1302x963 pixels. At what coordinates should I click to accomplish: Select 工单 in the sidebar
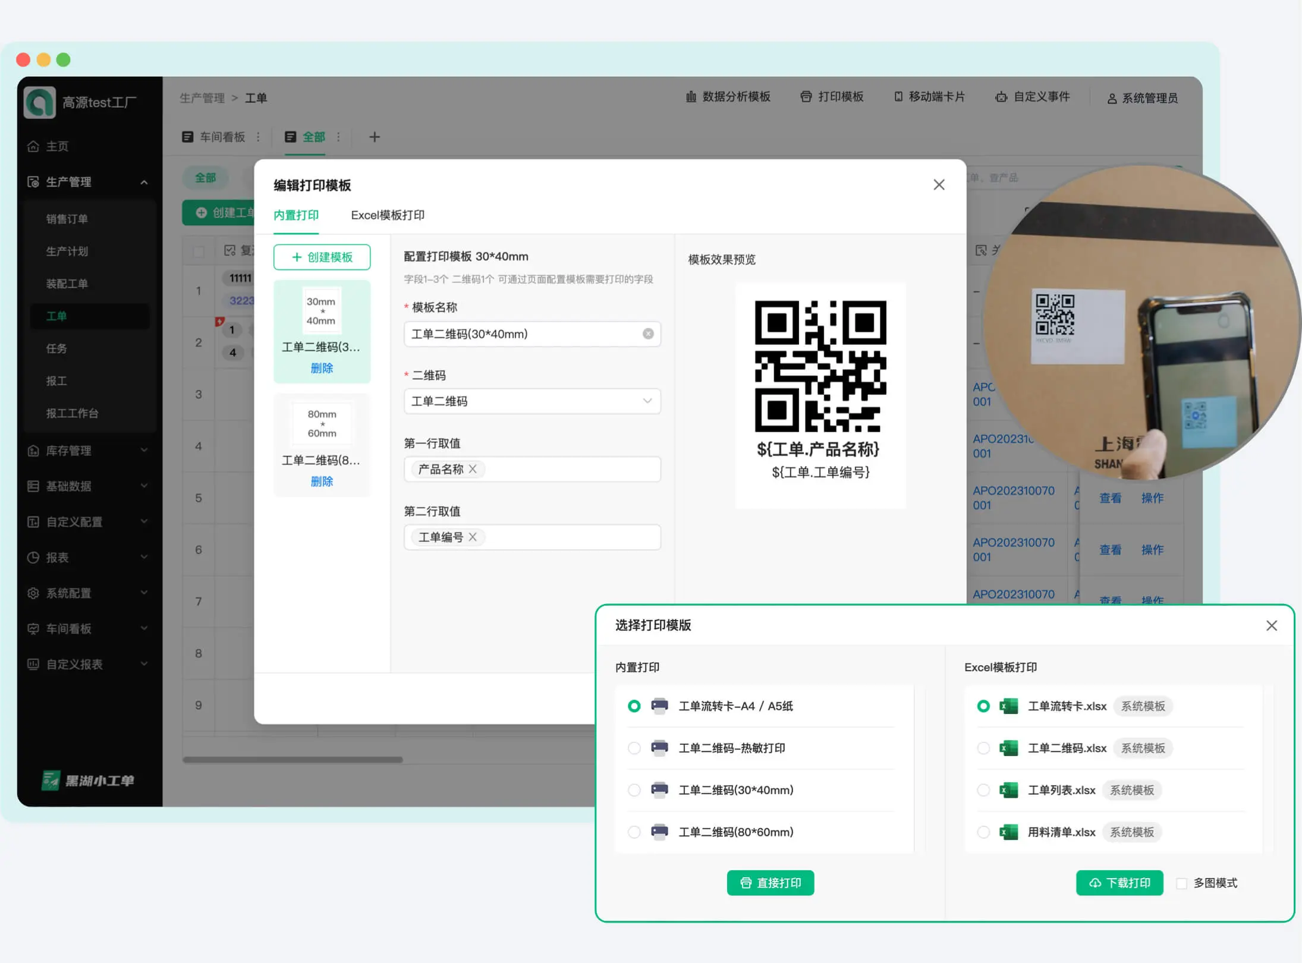[56, 316]
